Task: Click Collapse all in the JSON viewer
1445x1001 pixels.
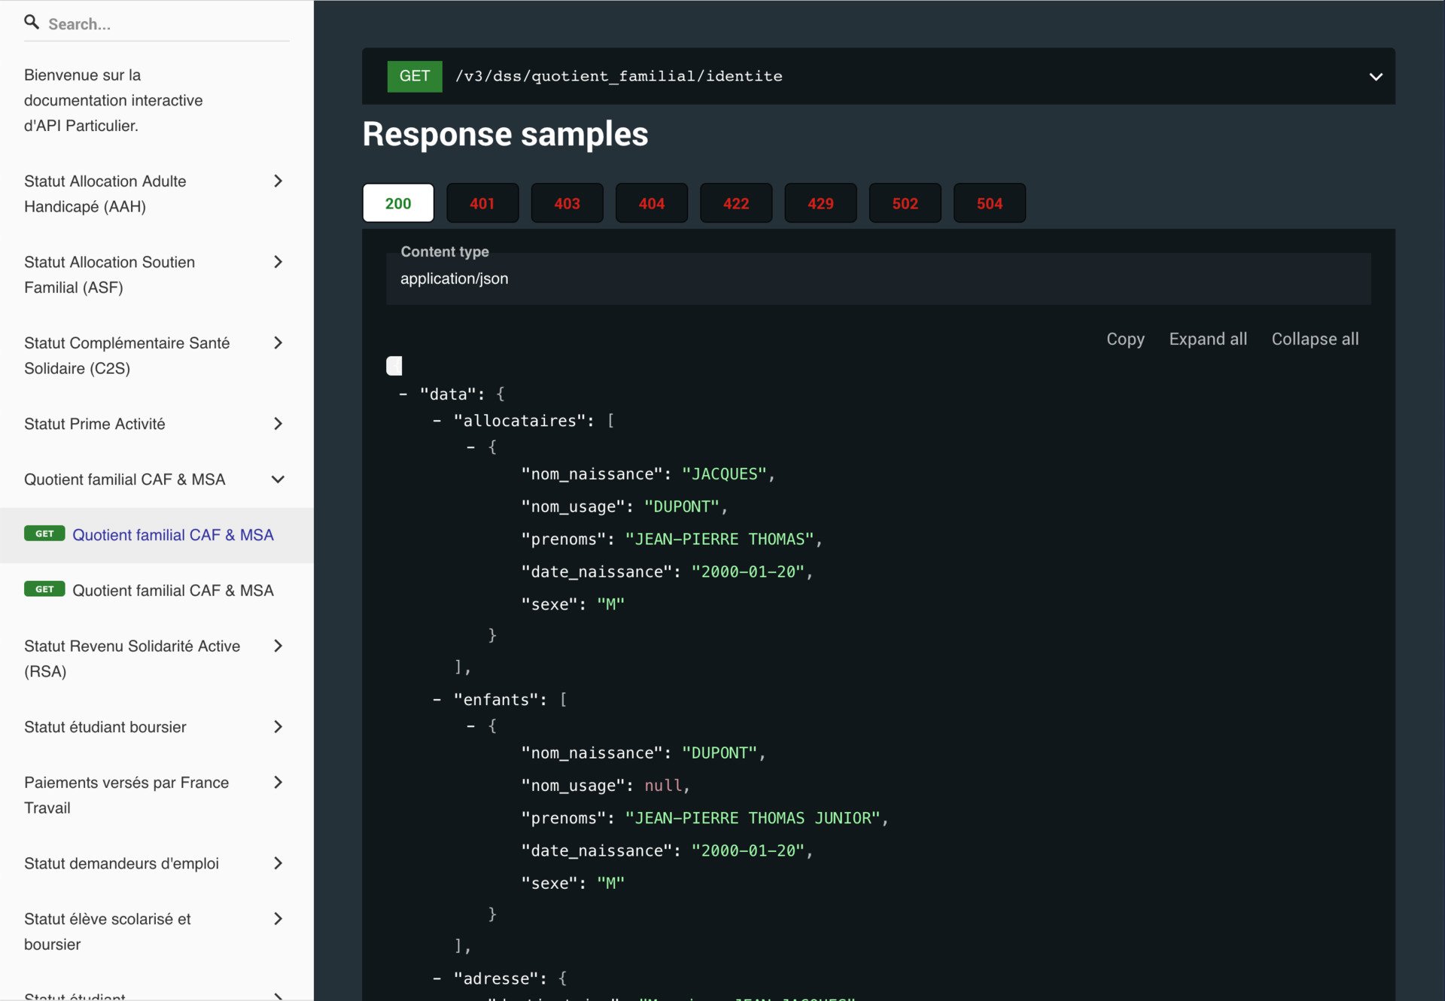Action: (1315, 339)
